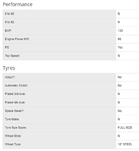Click the 'Alloys?:' row label

[x=10, y=77]
